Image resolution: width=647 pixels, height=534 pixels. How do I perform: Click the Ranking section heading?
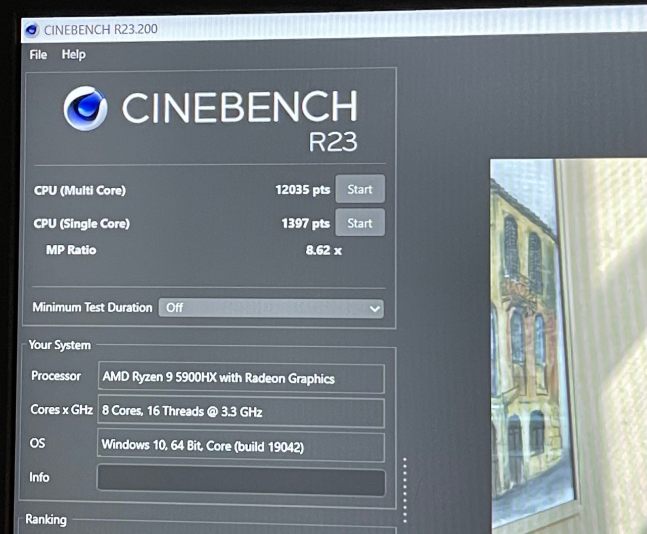click(46, 519)
